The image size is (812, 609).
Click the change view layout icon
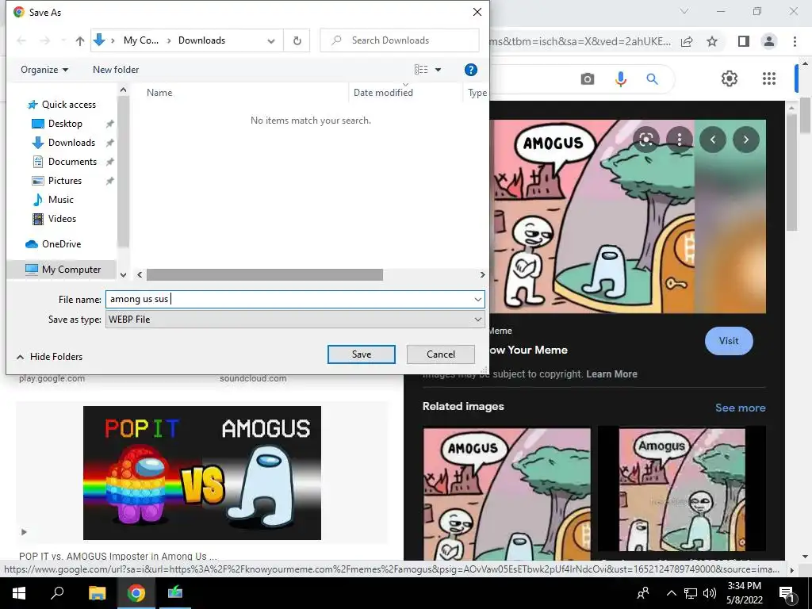[x=421, y=70]
